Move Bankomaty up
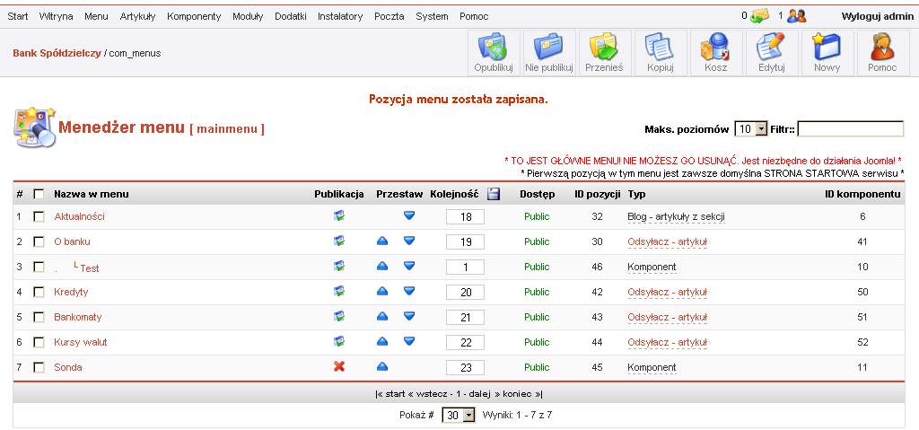Screen dimensions: 919x430 [382, 317]
